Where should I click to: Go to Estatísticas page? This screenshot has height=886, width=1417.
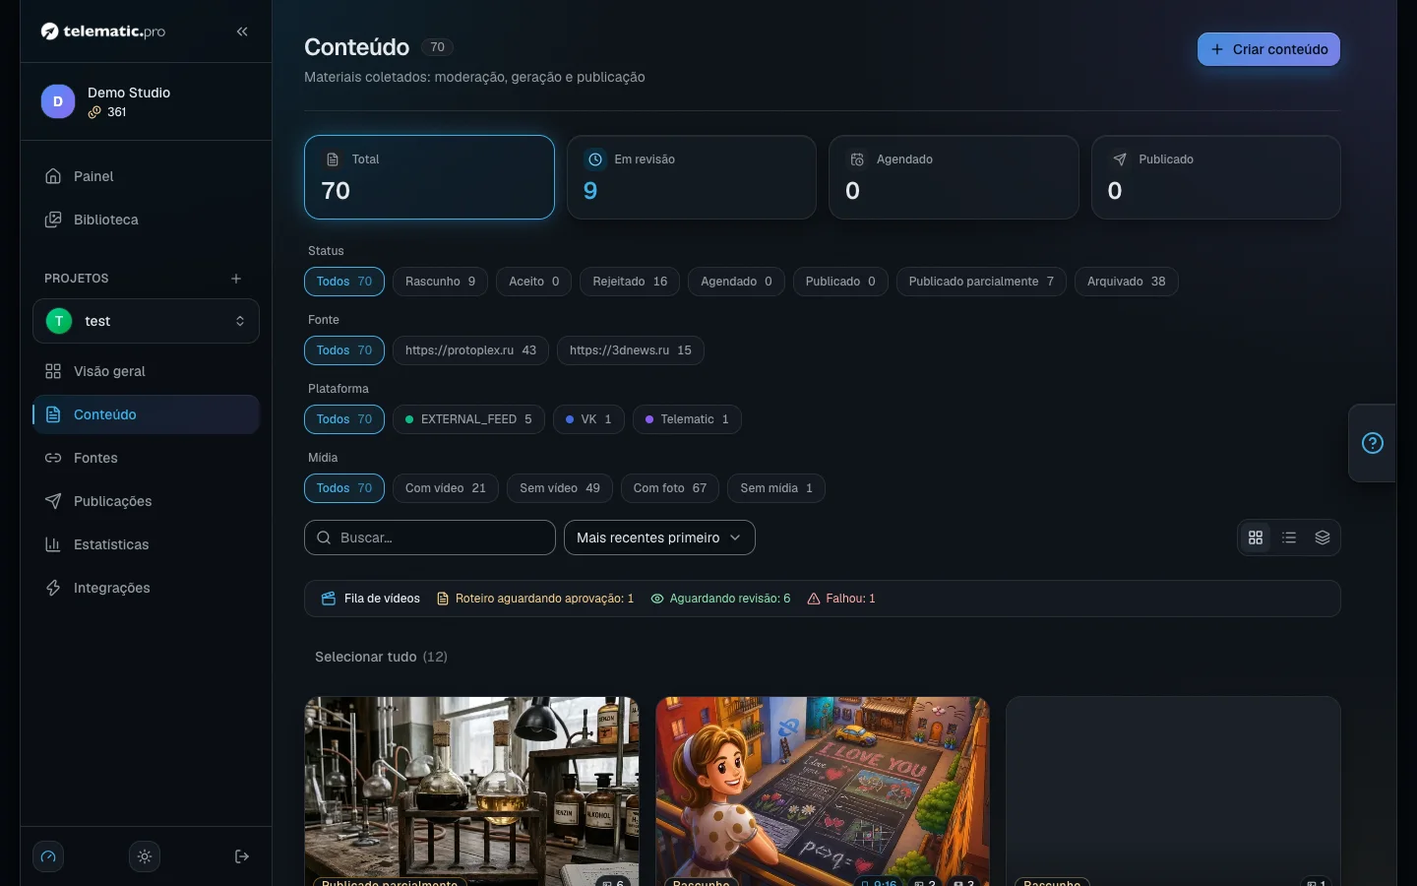[146, 544]
